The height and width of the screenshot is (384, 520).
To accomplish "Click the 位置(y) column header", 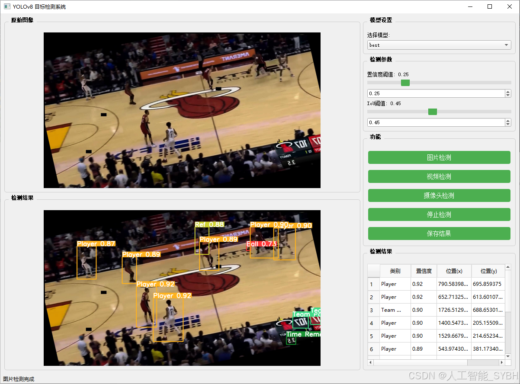I will tap(488, 271).
